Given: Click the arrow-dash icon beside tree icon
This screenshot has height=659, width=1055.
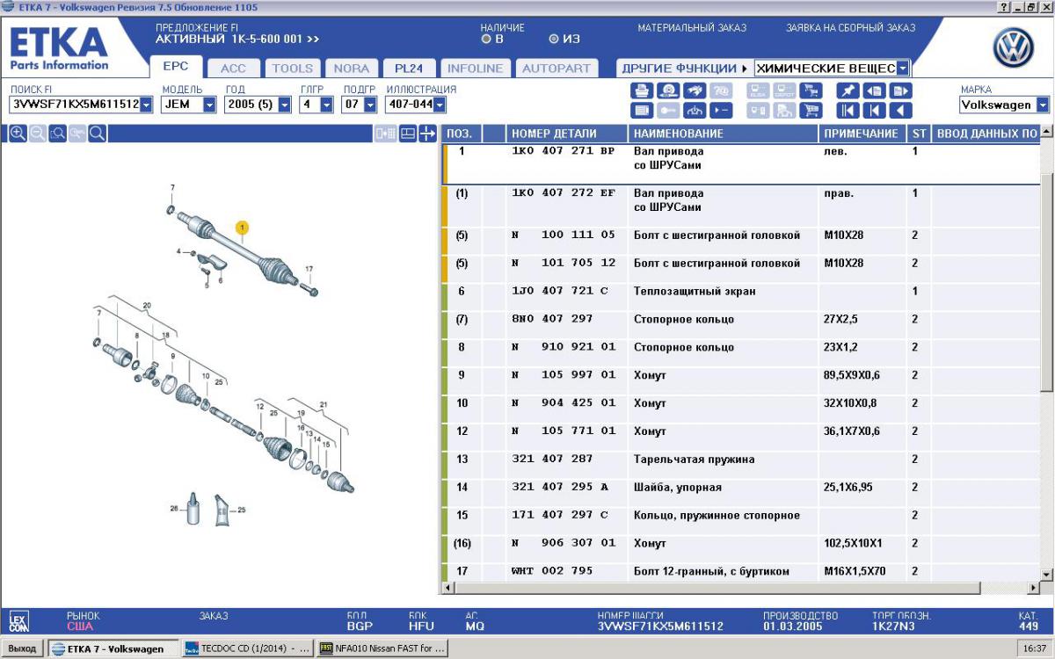Looking at the screenshot, I should 722,111.
